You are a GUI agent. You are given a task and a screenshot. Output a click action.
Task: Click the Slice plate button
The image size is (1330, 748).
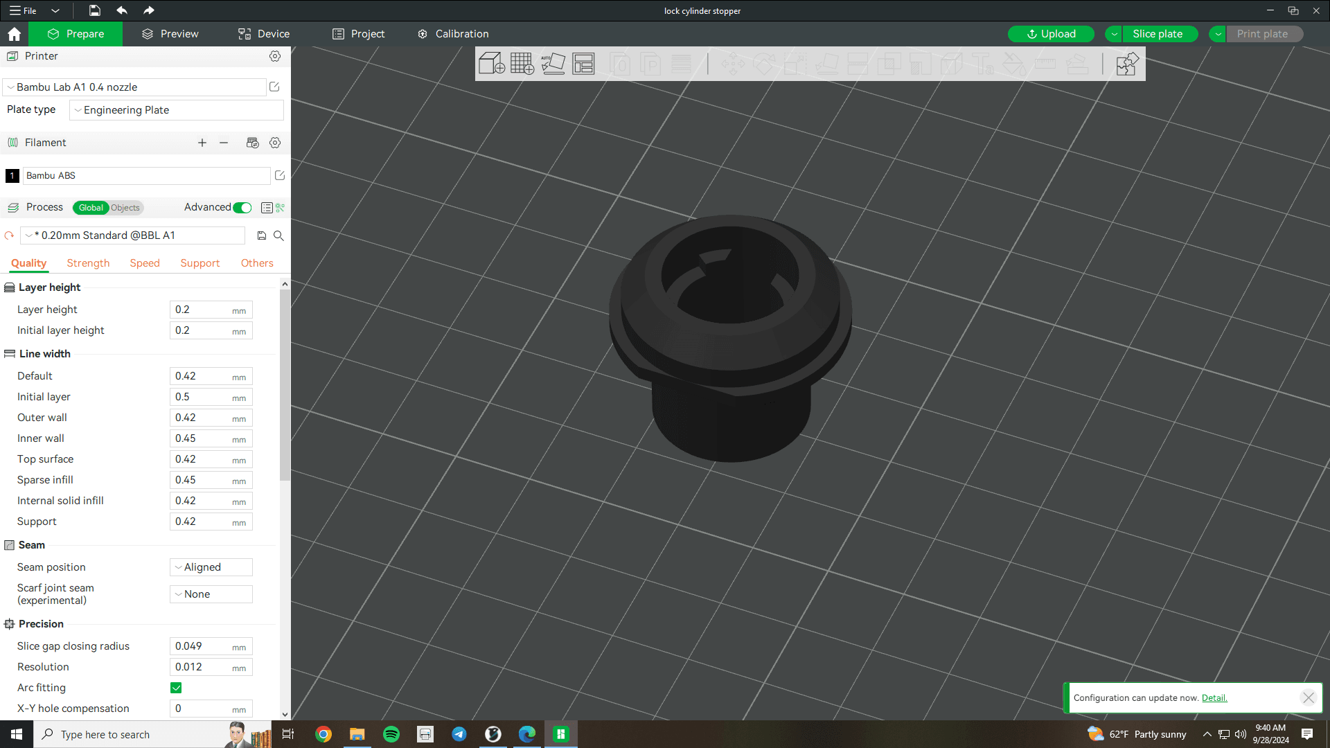click(1160, 34)
